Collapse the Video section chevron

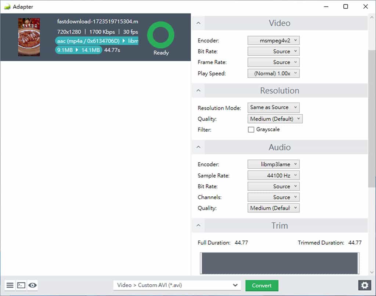click(198, 23)
